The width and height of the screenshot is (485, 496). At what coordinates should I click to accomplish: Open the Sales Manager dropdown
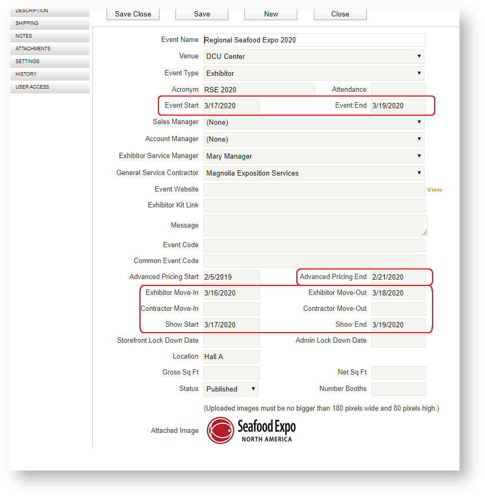(314, 122)
